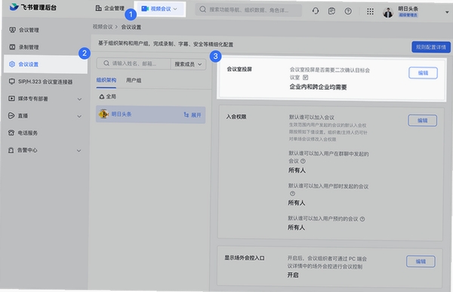
Task: Switch to the 组织架构 tab
Action: [106, 80]
